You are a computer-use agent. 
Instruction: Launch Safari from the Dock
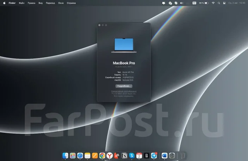tap(80, 156)
